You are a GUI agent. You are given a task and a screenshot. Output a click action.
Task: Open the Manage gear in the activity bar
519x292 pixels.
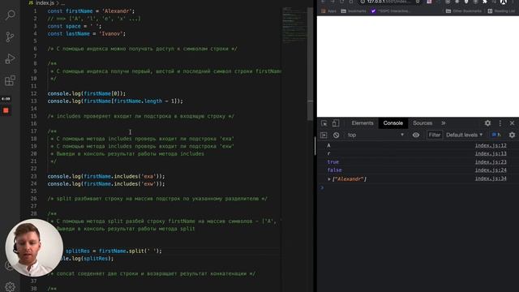point(11,286)
